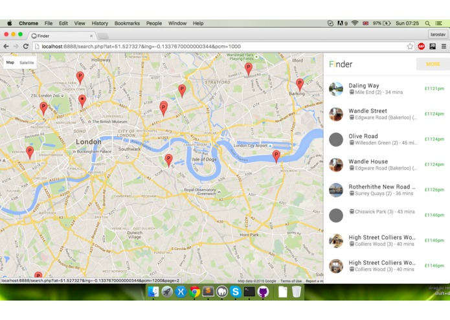The height and width of the screenshot is (320, 450).
Task: Open the Wandle Street listing
Action: pyautogui.click(x=387, y=114)
